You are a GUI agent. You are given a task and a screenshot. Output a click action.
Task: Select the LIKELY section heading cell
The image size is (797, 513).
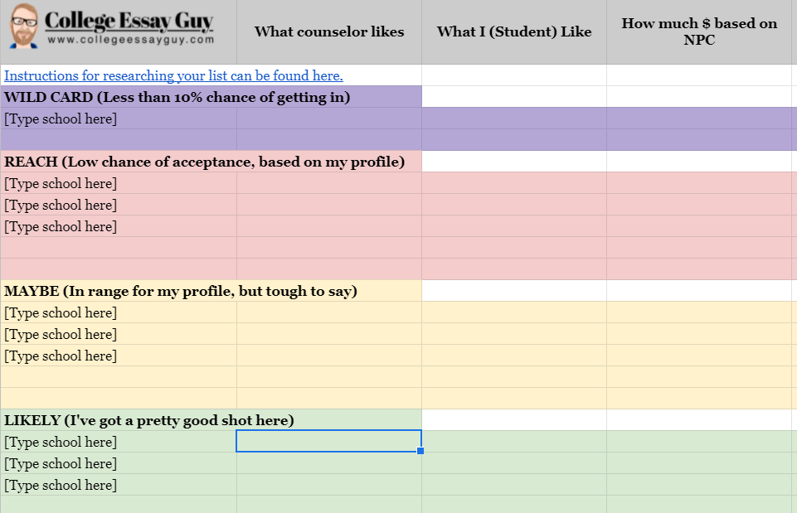[149, 420]
